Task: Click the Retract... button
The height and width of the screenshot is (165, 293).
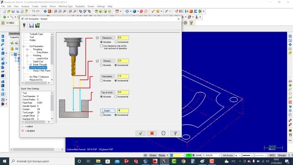Action: 108,61
